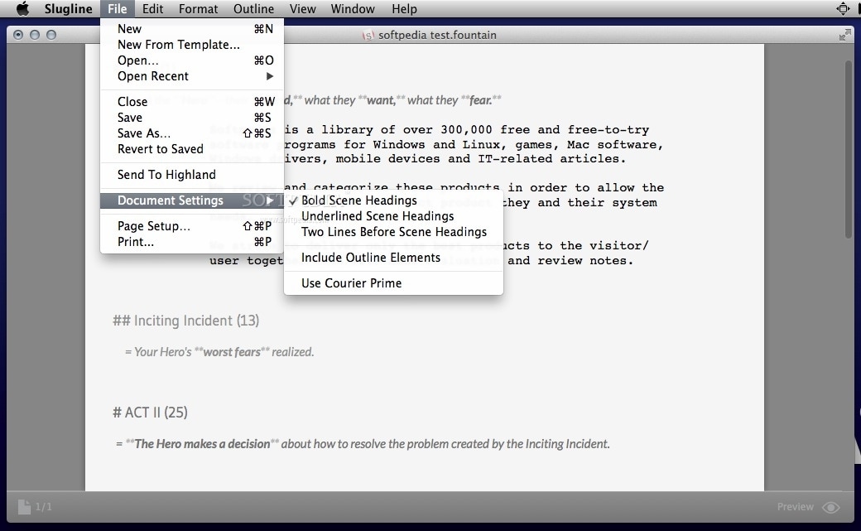Choose Close in the File menu

[191, 102]
